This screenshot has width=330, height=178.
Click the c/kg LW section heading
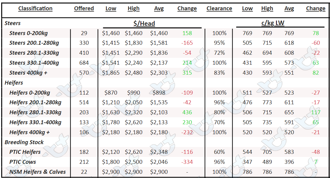tap(273, 23)
